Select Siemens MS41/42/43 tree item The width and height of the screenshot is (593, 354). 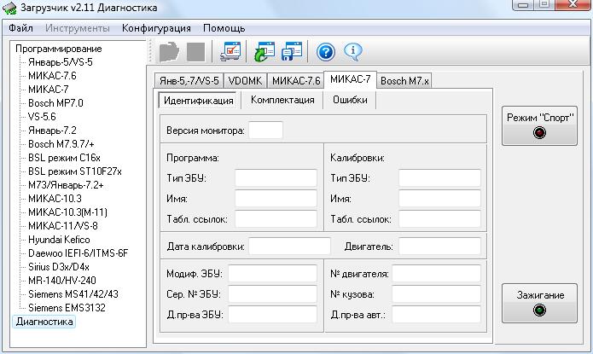click(x=73, y=294)
